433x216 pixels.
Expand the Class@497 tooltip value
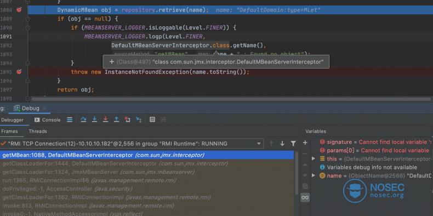[x=112, y=62]
